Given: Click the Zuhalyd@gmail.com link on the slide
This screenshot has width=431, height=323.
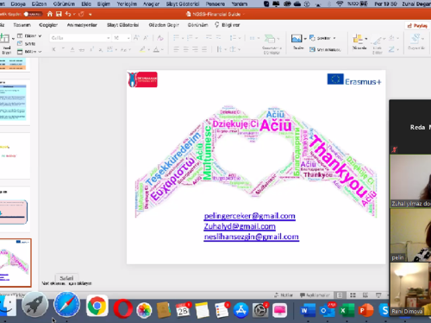Looking at the screenshot, I should pos(240,226).
